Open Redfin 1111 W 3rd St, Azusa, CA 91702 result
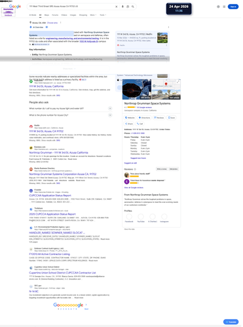The width and height of the screenshot is (243, 327). coord(47,132)
